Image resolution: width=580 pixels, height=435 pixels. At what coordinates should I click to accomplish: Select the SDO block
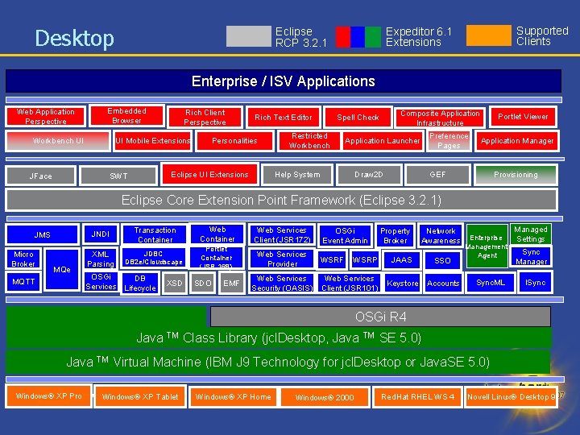point(202,283)
